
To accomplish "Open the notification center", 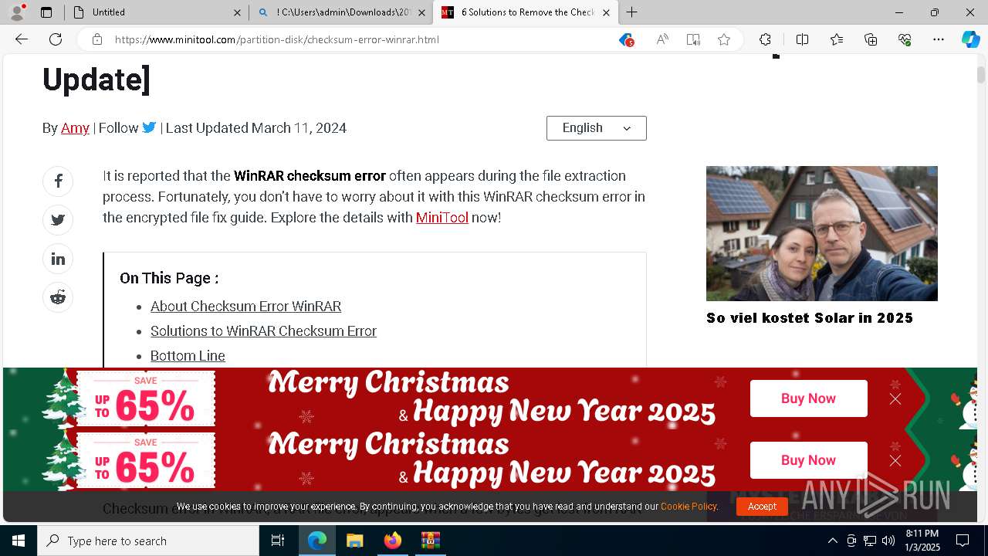I will pyautogui.click(x=963, y=541).
